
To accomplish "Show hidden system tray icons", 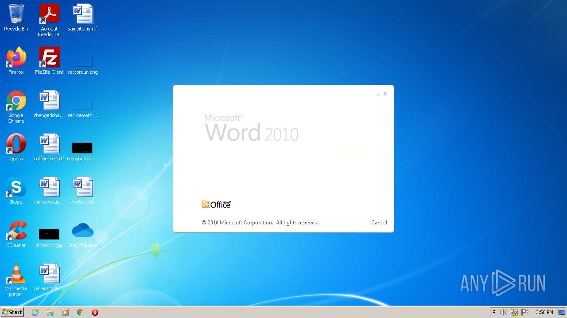I will pyautogui.click(x=494, y=312).
